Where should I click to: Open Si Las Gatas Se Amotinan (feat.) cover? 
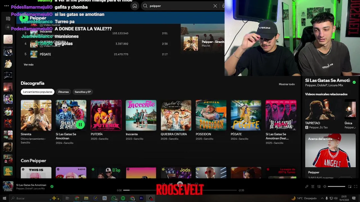coord(281,115)
